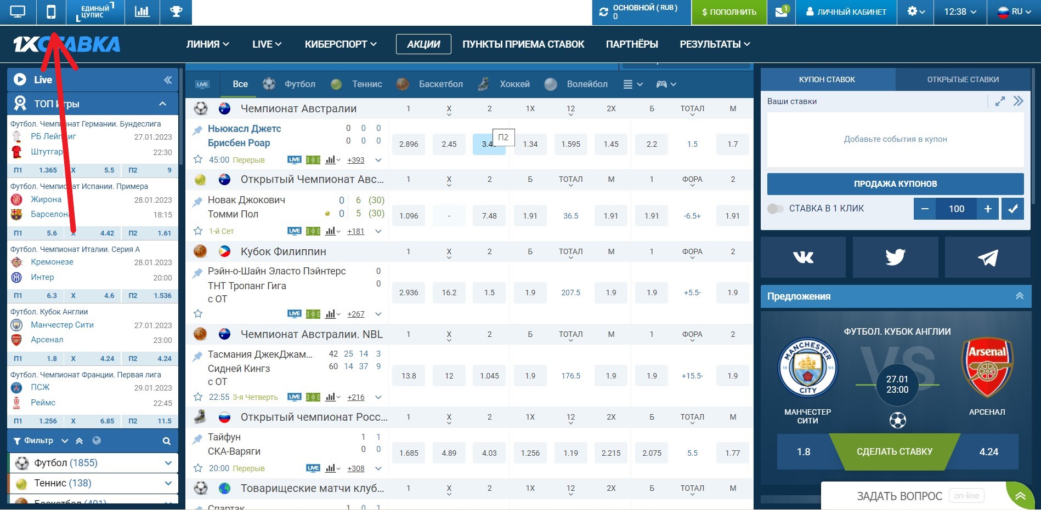Open statistics chart for Джокович match
The image size is (1041, 510).
click(x=332, y=231)
